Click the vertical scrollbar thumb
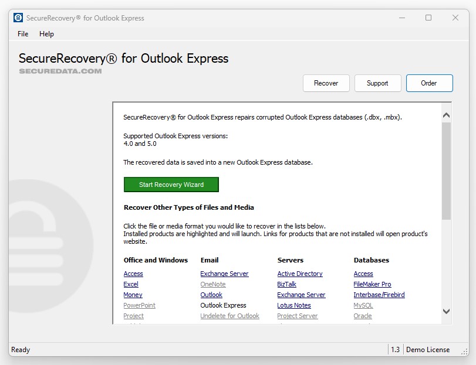Viewport: 476px width, 365px height. pos(446,170)
